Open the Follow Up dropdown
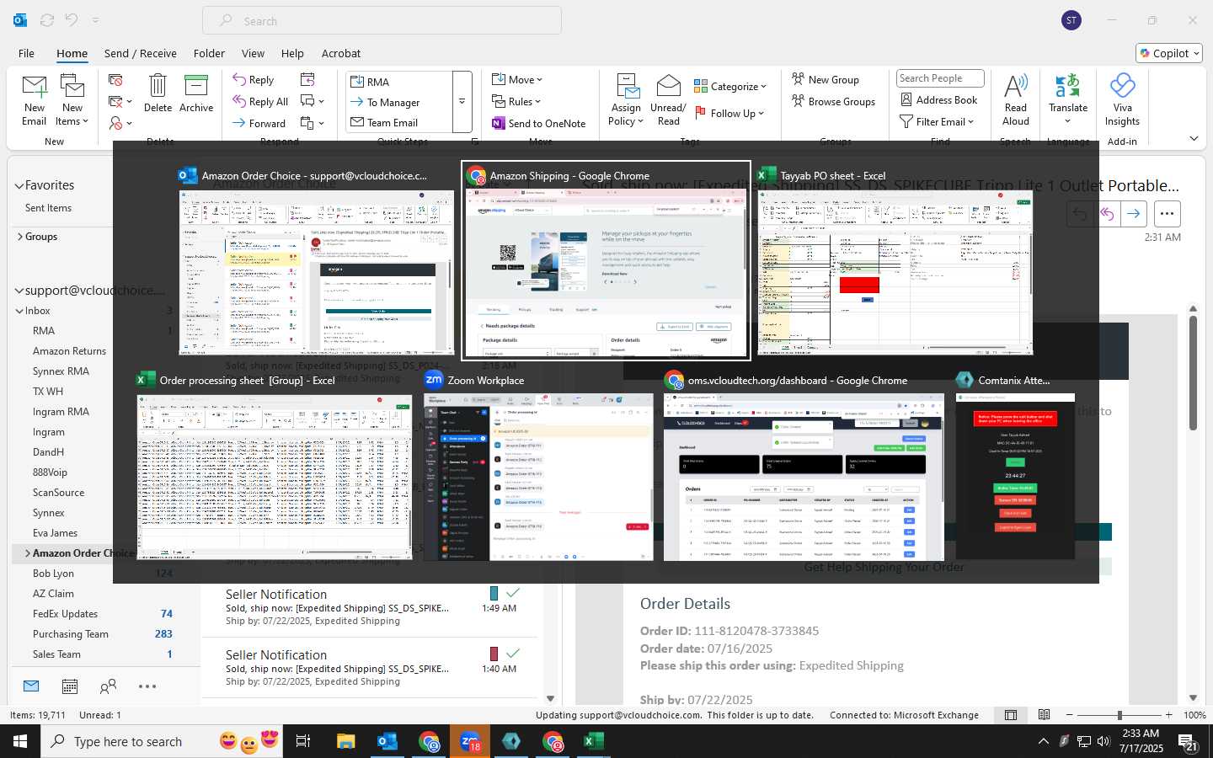Viewport: 1213px width, 758px height. pyautogui.click(x=729, y=113)
